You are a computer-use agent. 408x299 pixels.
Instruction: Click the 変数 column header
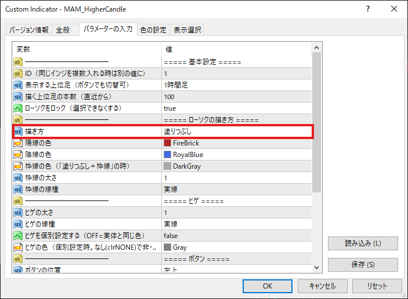coord(87,49)
